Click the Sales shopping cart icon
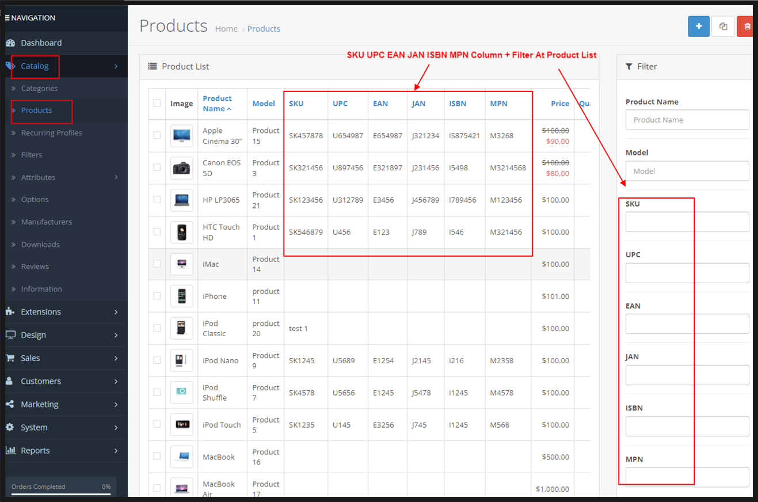Screen dimensions: 758x502 click(10, 358)
